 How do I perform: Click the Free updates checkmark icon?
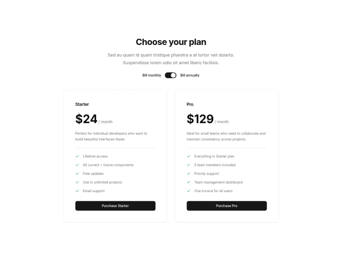pos(77,173)
